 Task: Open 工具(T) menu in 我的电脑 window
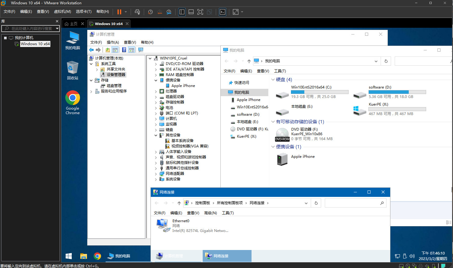coord(280,71)
